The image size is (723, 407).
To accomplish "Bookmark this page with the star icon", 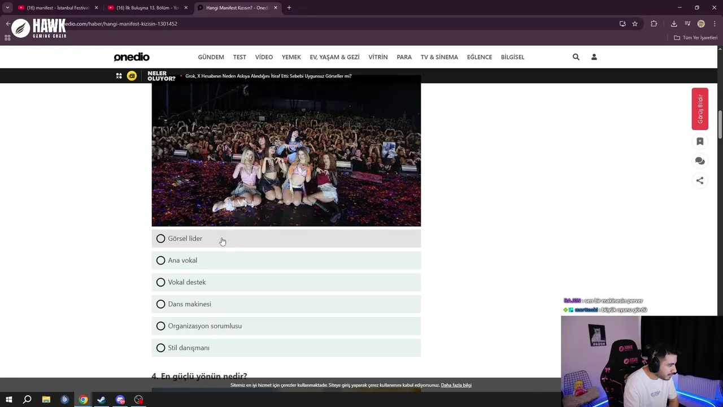I will point(635,24).
